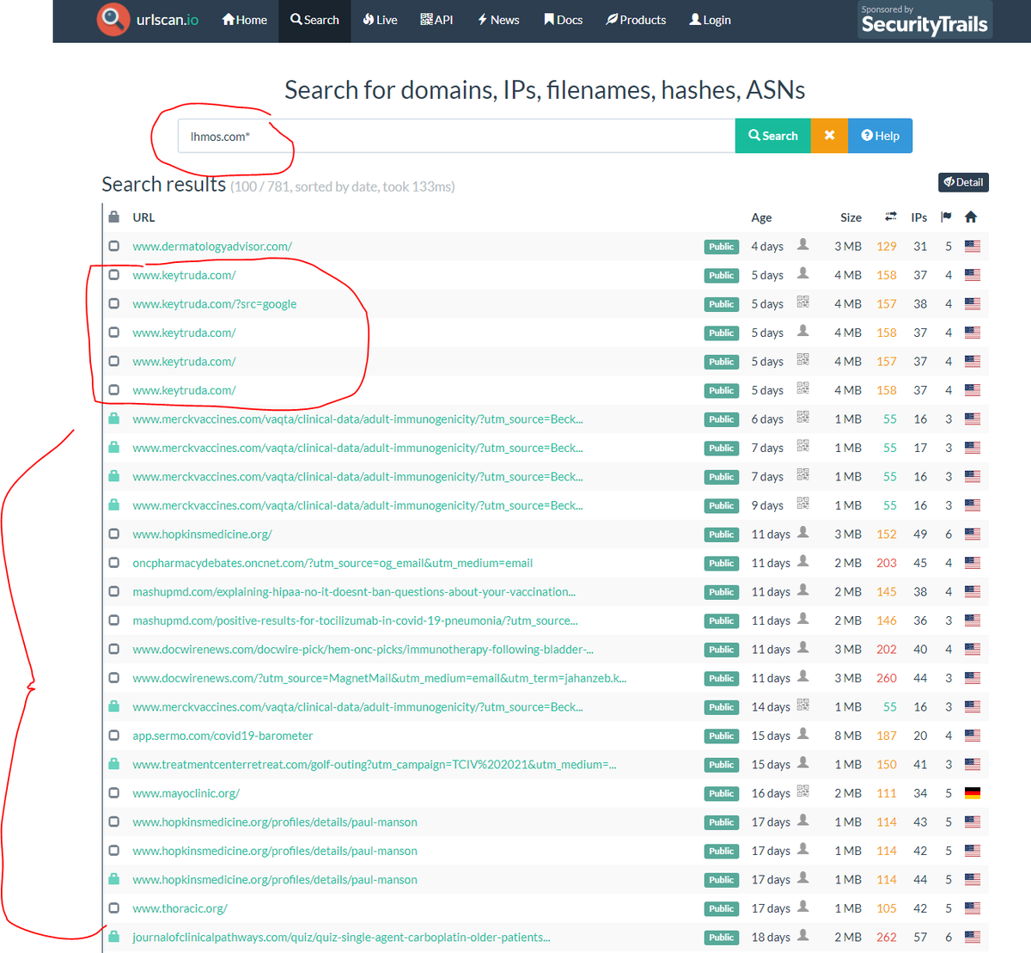
Task: Open www.thoracic.org/ result
Action: point(180,908)
